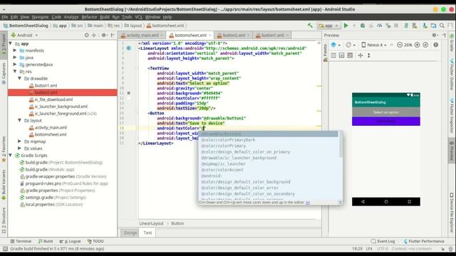Open design surface layers dropdown in preview
This screenshot has height=256, width=456.
point(336,45)
